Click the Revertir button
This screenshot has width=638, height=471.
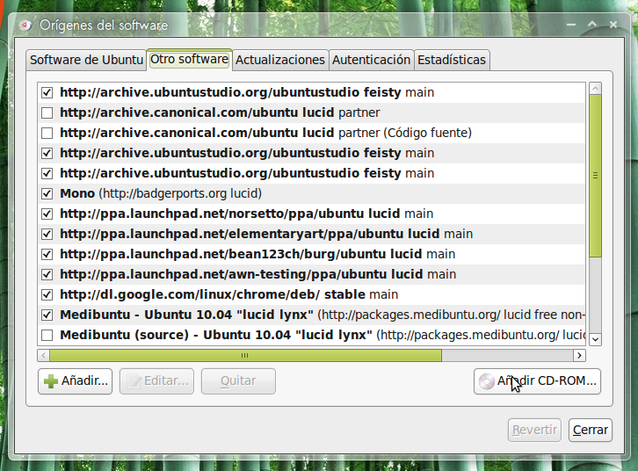[x=534, y=431]
